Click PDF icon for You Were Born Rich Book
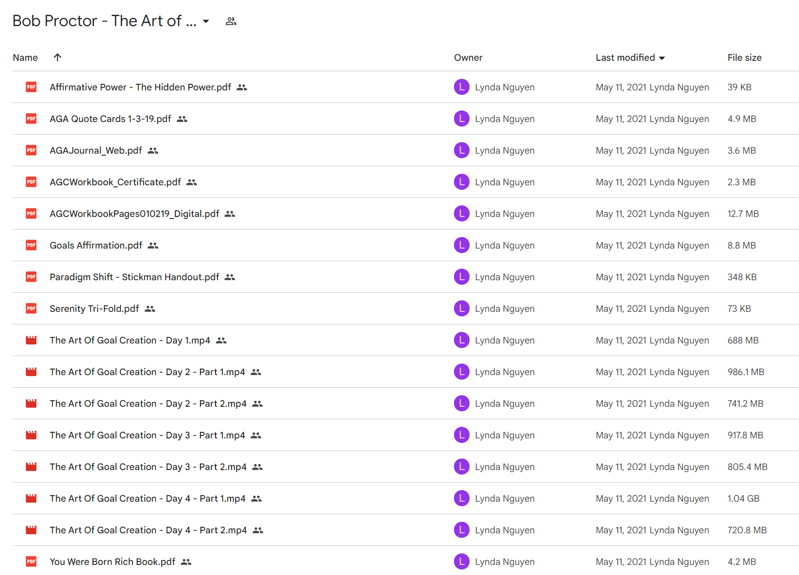 31,561
